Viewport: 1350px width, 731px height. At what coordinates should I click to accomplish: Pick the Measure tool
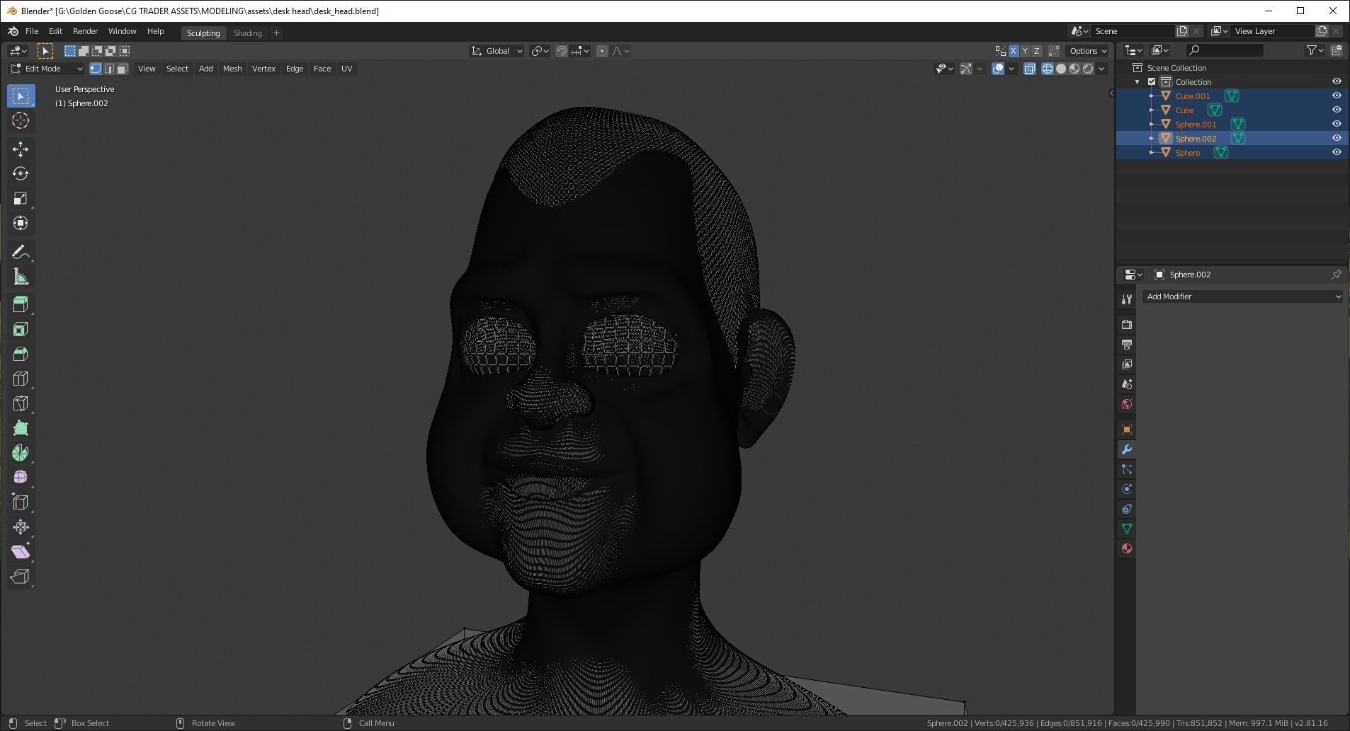21,276
